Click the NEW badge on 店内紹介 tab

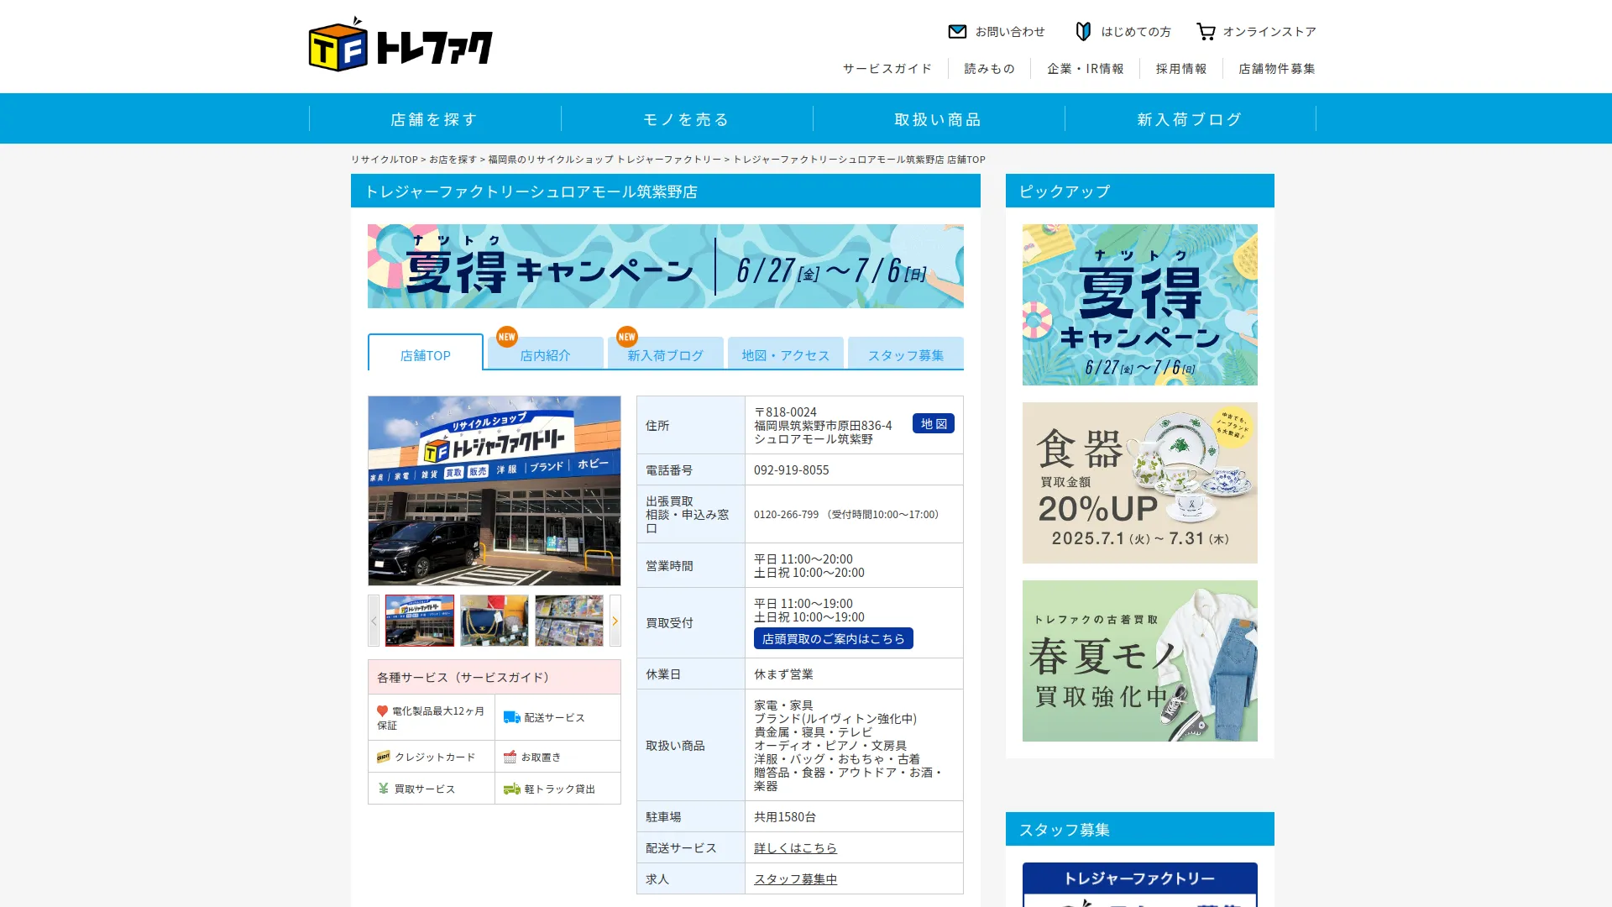click(x=507, y=337)
